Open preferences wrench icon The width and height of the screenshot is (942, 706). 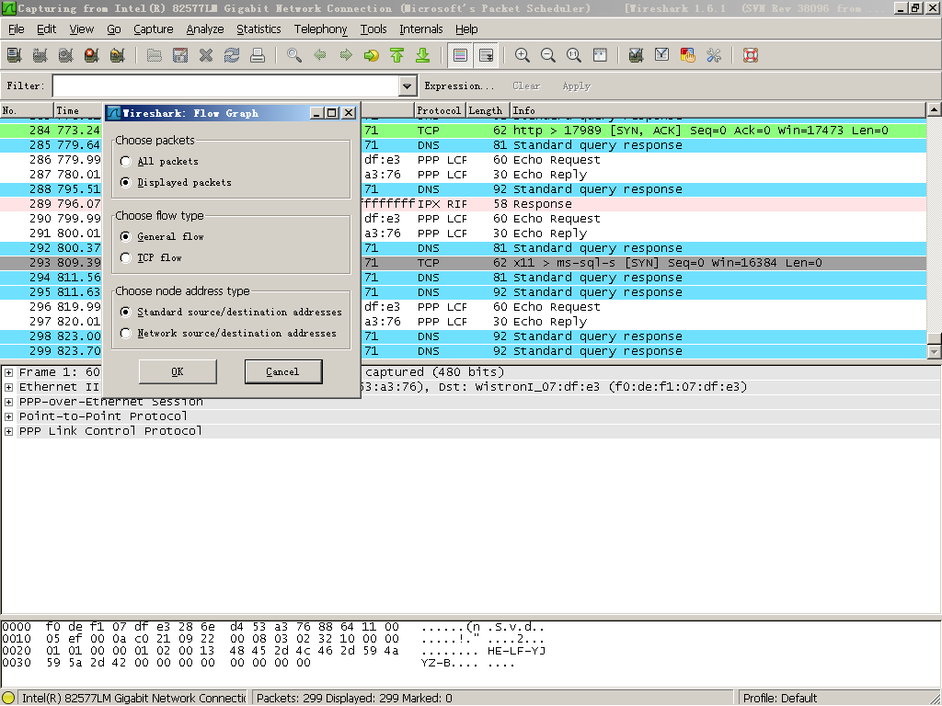tap(714, 55)
